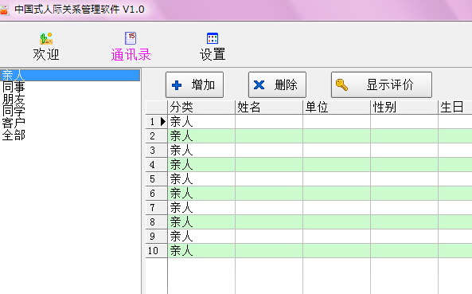The height and width of the screenshot is (294, 472).
Task: Click empty 生日 cell in row 4
Action: 455,165
